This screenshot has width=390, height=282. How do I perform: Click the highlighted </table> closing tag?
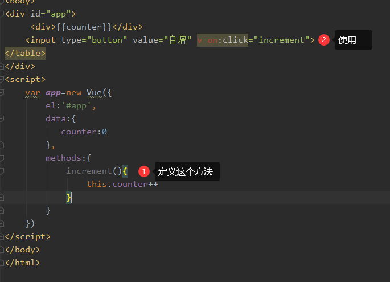(x=25, y=53)
